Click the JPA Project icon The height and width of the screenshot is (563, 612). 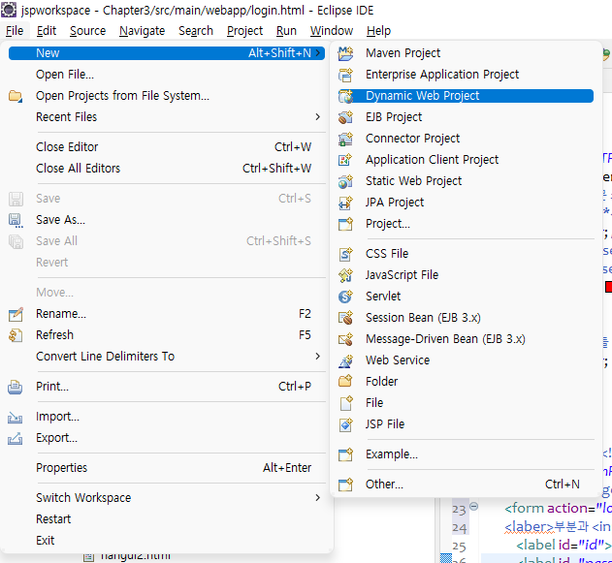345,203
